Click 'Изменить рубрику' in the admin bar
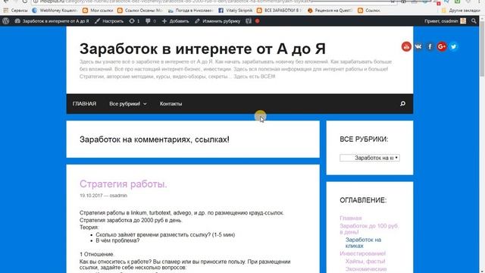The image size is (485, 273). click(x=217, y=21)
